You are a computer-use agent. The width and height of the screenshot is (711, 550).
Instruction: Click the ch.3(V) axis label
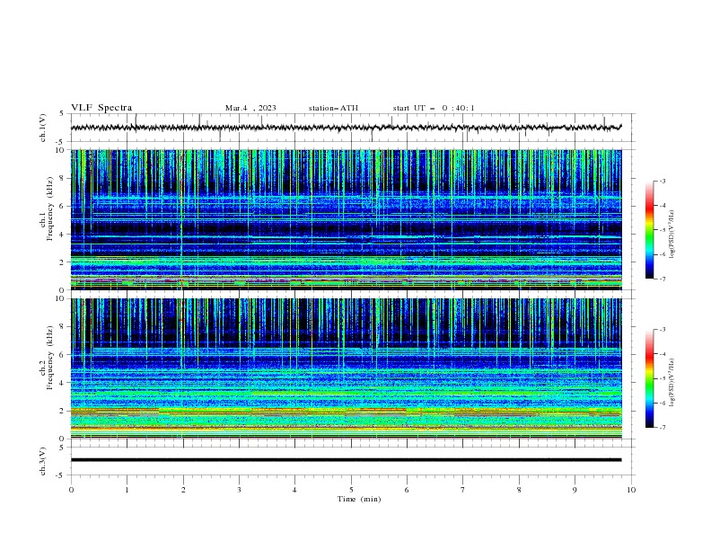43,461
